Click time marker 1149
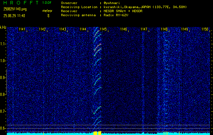This screenshot has width=213, height=135. pyautogui.click(x=185, y=29)
